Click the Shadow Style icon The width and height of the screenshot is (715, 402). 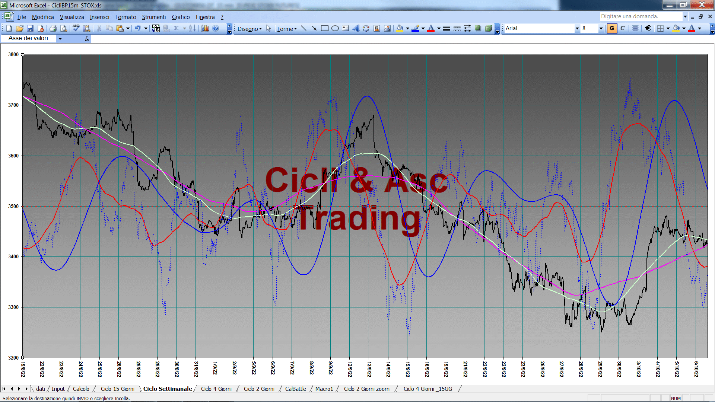point(478,28)
